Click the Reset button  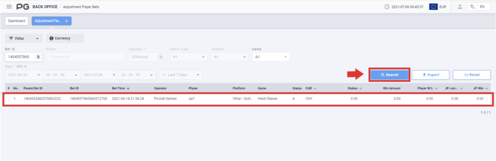click(472, 75)
